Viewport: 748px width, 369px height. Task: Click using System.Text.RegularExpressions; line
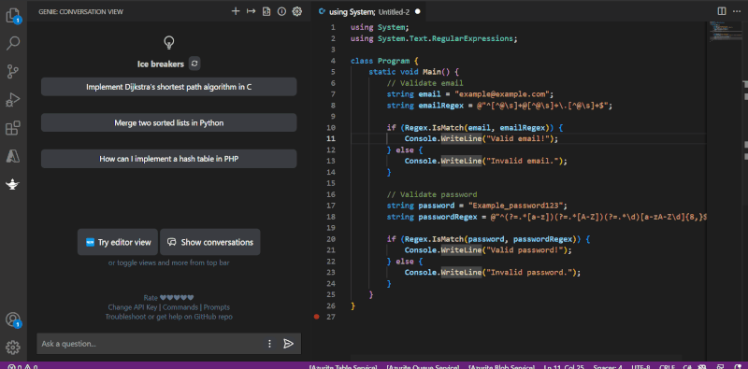click(x=434, y=38)
